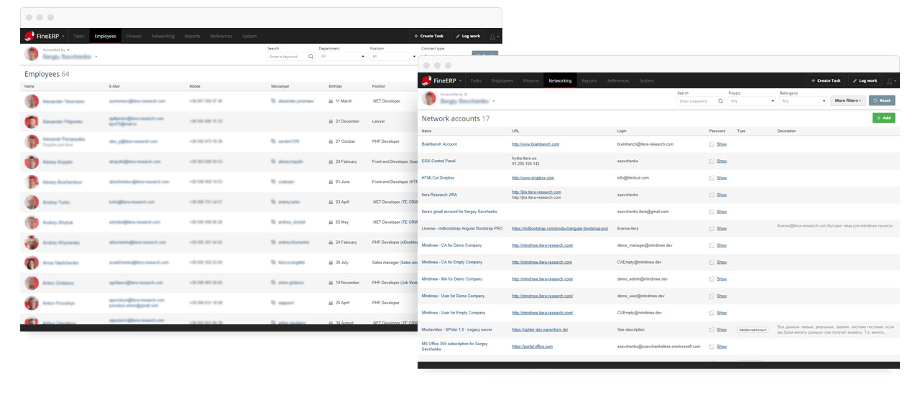Viewport: 920px width, 409px height.
Task: Open the Finance tab in the Employees window
Action: click(x=134, y=36)
